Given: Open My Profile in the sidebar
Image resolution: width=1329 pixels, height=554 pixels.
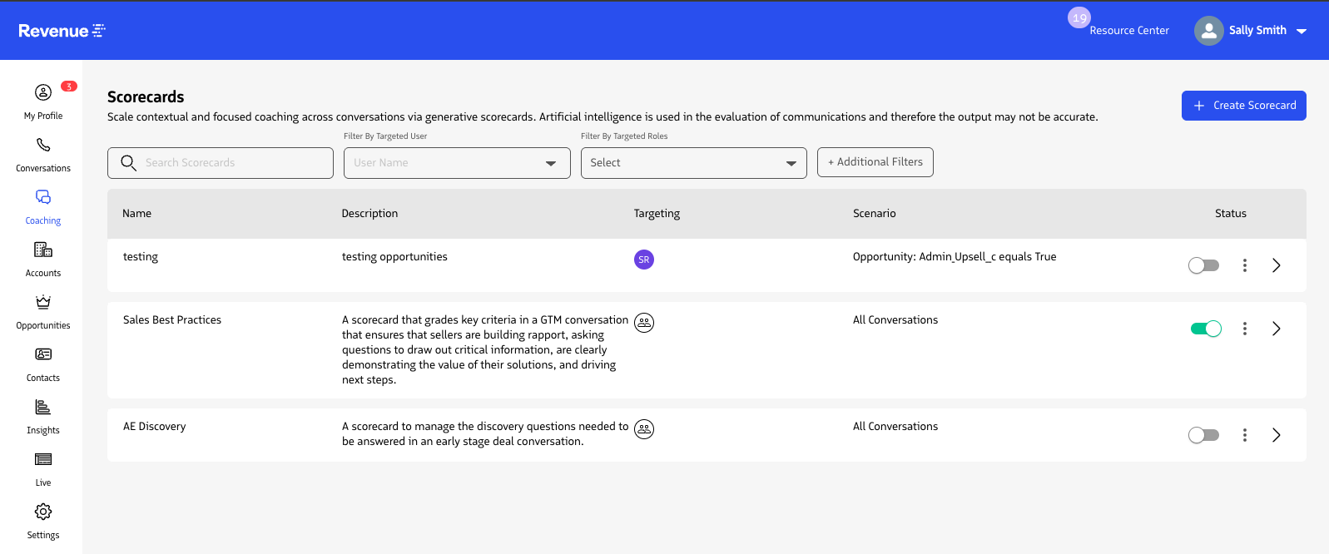Looking at the screenshot, I should 43,101.
